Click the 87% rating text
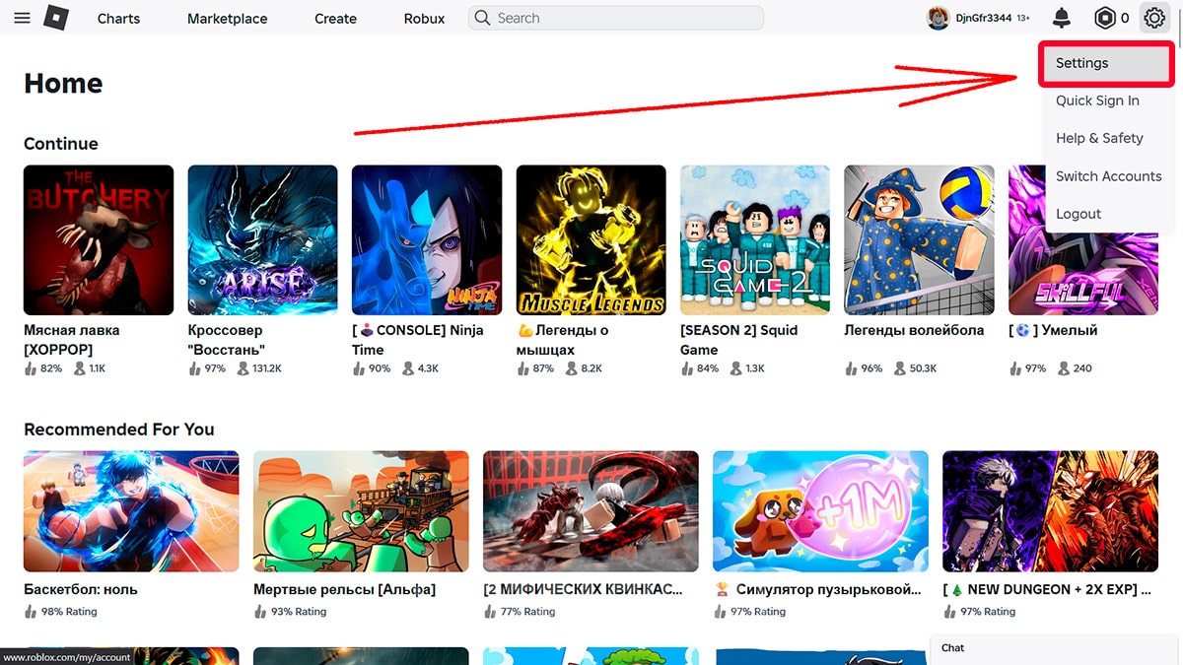Image resolution: width=1183 pixels, height=665 pixels. pos(543,368)
